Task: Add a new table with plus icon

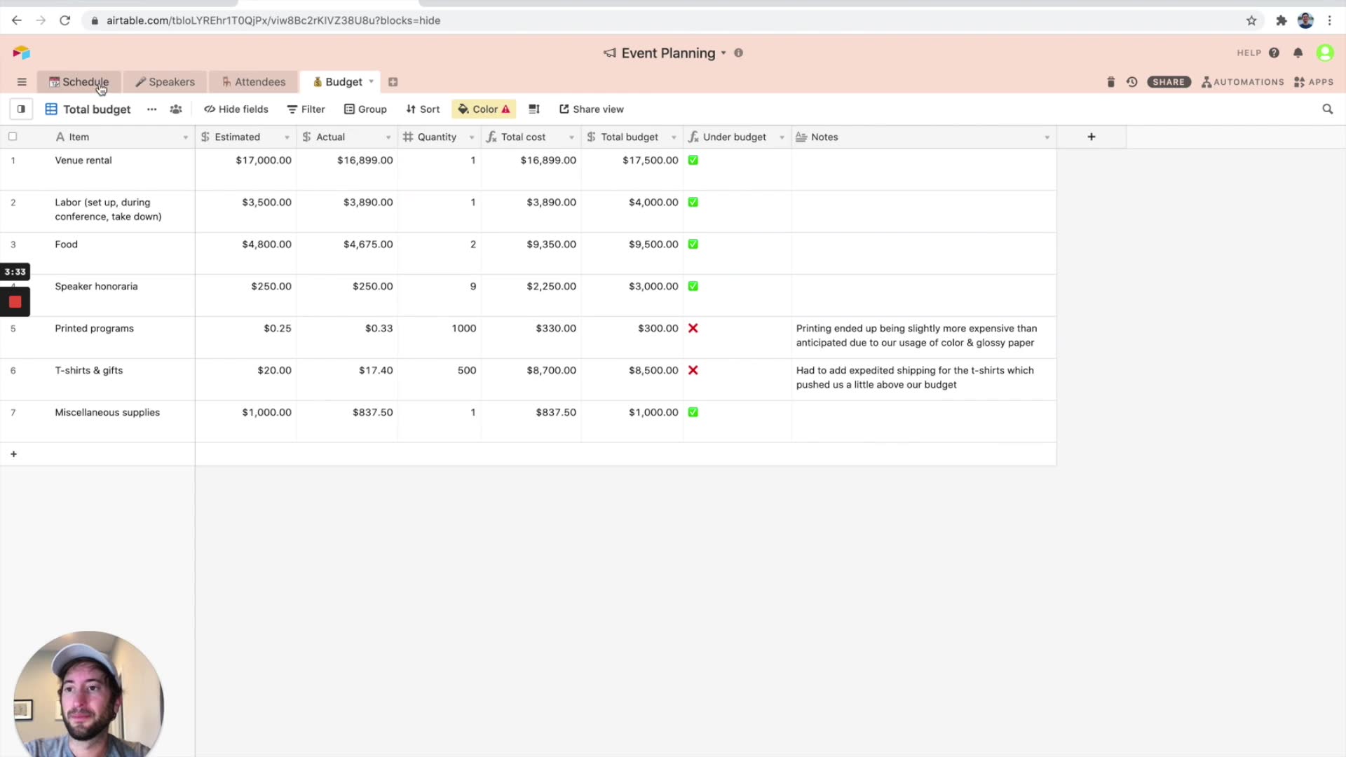Action: pos(393,82)
